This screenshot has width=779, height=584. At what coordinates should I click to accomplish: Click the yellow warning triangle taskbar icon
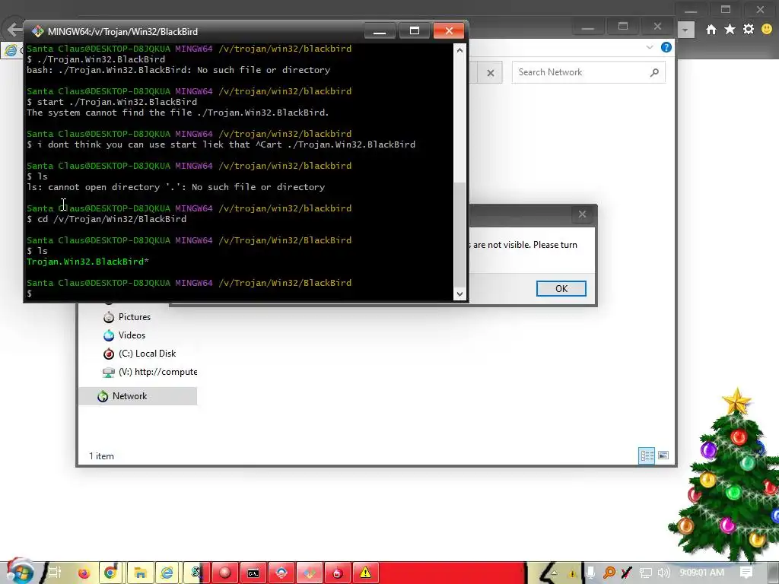coord(366,573)
